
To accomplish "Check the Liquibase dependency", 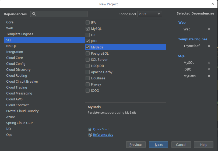I will click(87, 78).
